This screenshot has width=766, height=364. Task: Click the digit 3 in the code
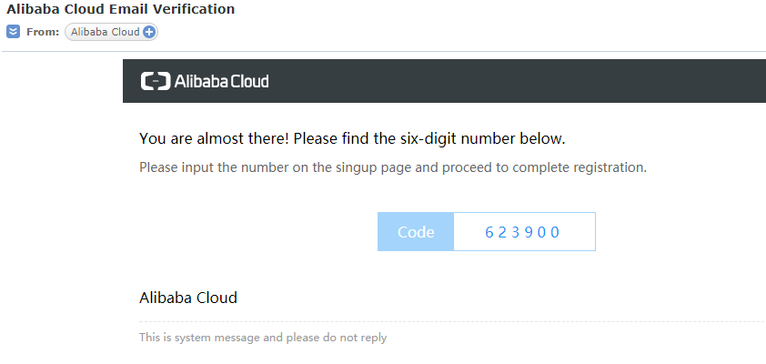(x=516, y=232)
